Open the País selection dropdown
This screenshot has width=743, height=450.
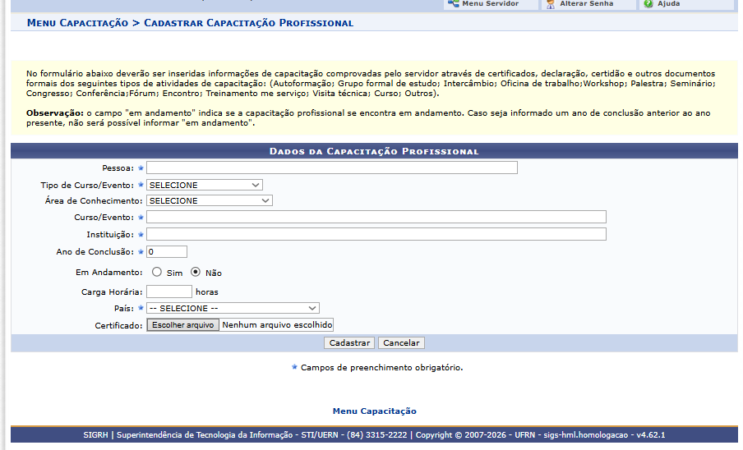[x=233, y=308]
